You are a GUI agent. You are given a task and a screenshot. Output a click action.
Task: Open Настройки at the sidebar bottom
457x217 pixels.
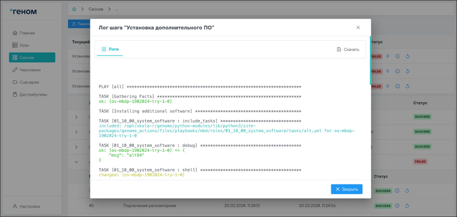click(29, 207)
